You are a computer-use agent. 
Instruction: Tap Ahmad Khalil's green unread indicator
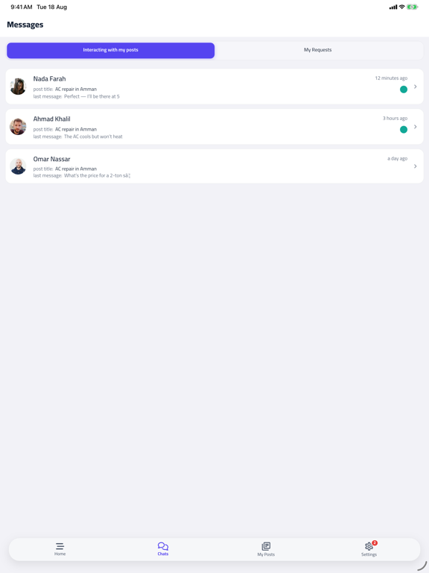coord(404,129)
